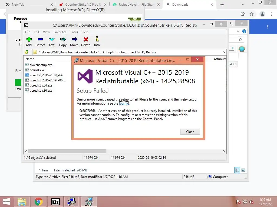Click the Move toolbar icon
Image resolution: width=277 pixels, height=207 pixels.
[x=74, y=42]
